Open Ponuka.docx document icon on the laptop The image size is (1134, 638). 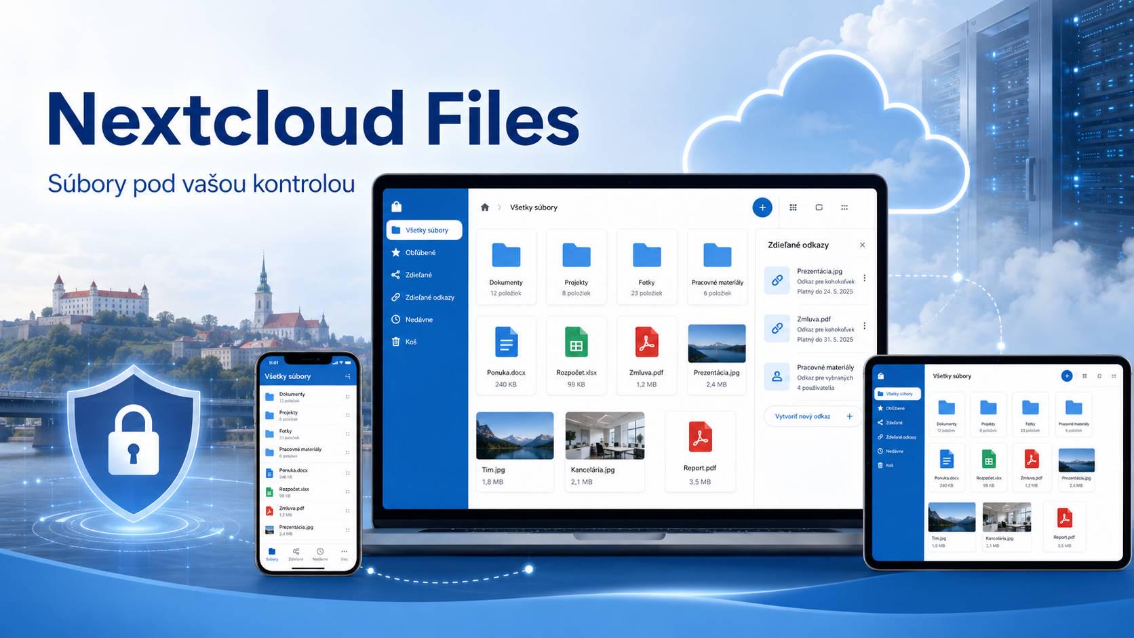coord(506,342)
